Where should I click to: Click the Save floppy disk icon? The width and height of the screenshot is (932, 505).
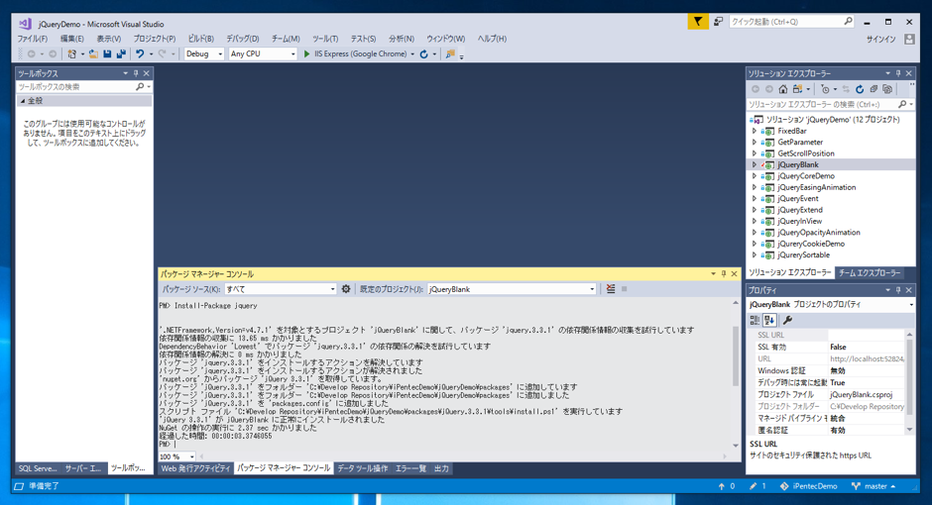pos(108,54)
